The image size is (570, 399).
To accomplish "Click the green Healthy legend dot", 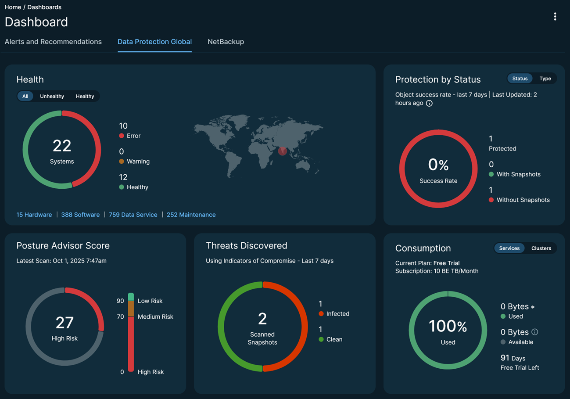I will (x=122, y=187).
